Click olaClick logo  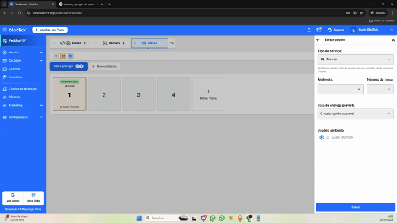point(17,30)
